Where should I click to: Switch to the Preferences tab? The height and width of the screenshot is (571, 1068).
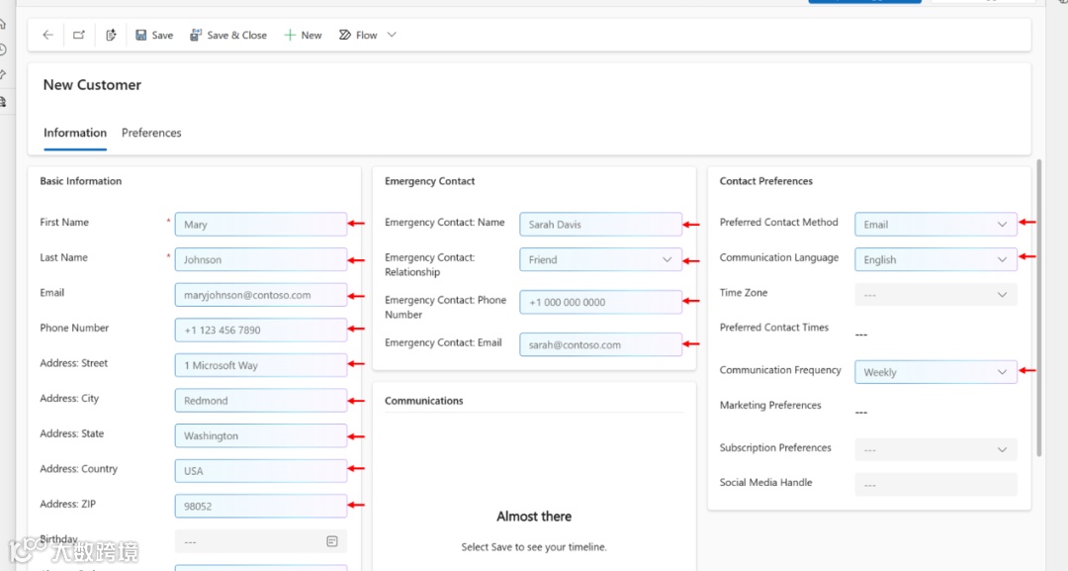point(151,133)
